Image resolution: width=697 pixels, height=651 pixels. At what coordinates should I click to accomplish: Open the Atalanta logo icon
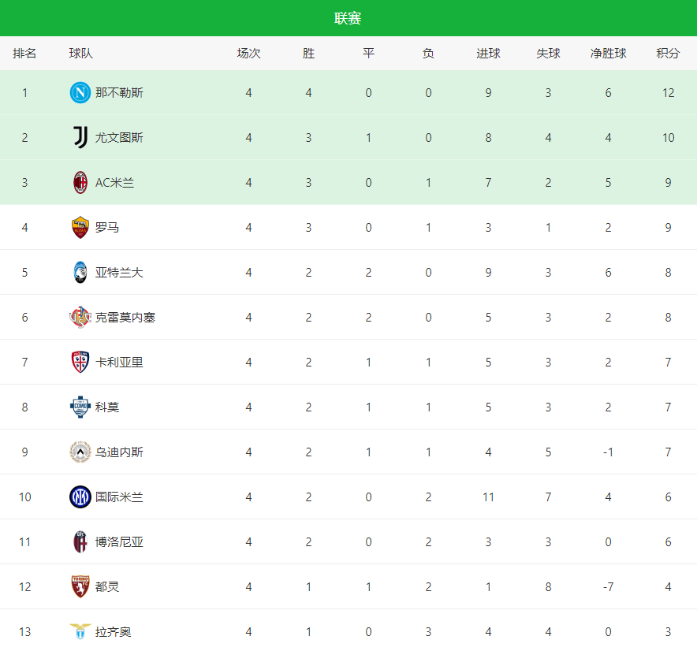pos(80,273)
